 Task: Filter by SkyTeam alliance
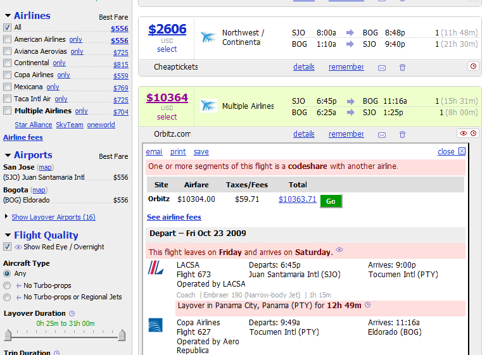(70, 125)
